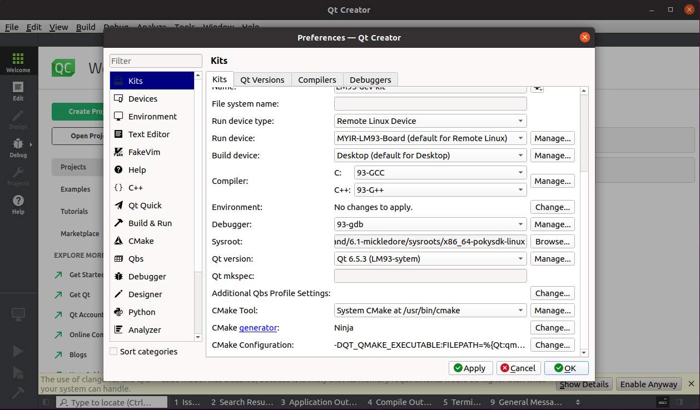Enable the Sort categories checkbox

114,352
